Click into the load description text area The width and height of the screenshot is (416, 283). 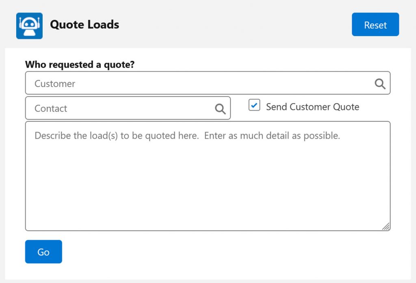click(x=208, y=176)
